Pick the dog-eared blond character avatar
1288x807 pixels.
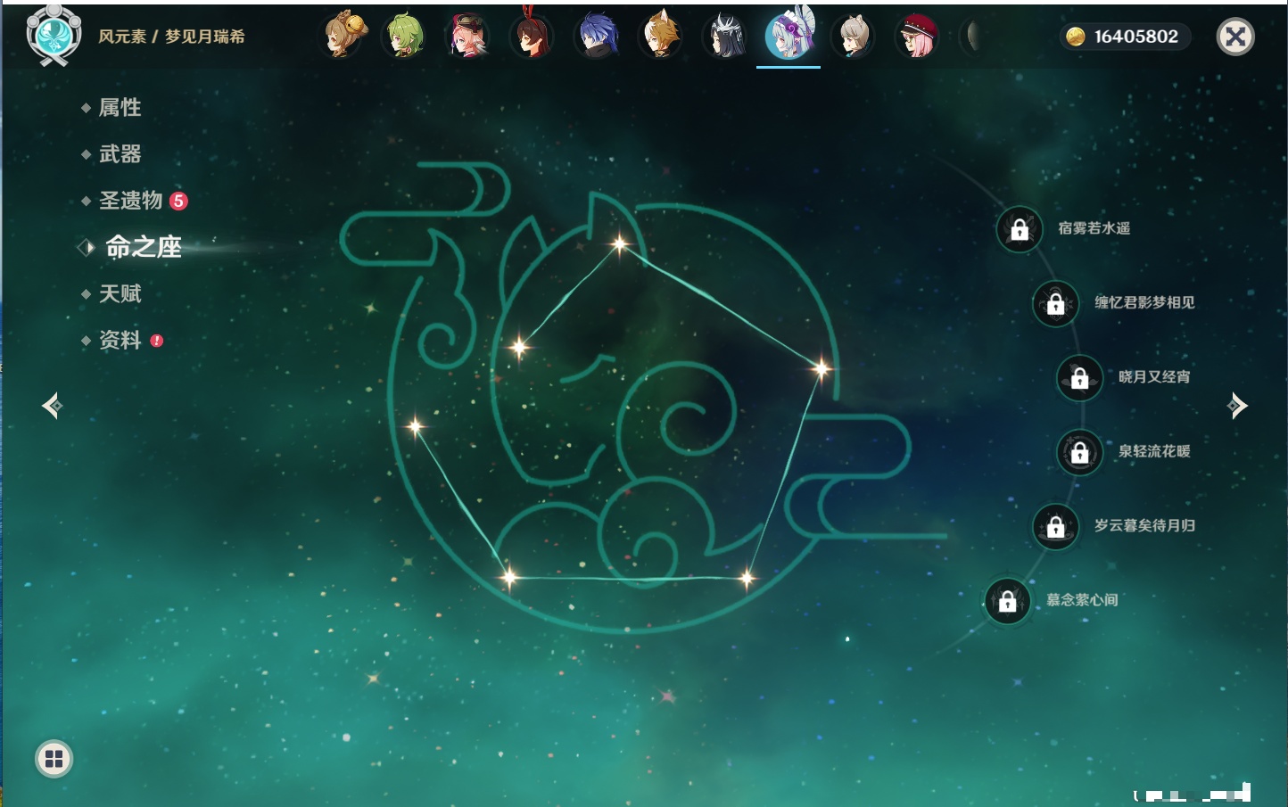pos(661,37)
